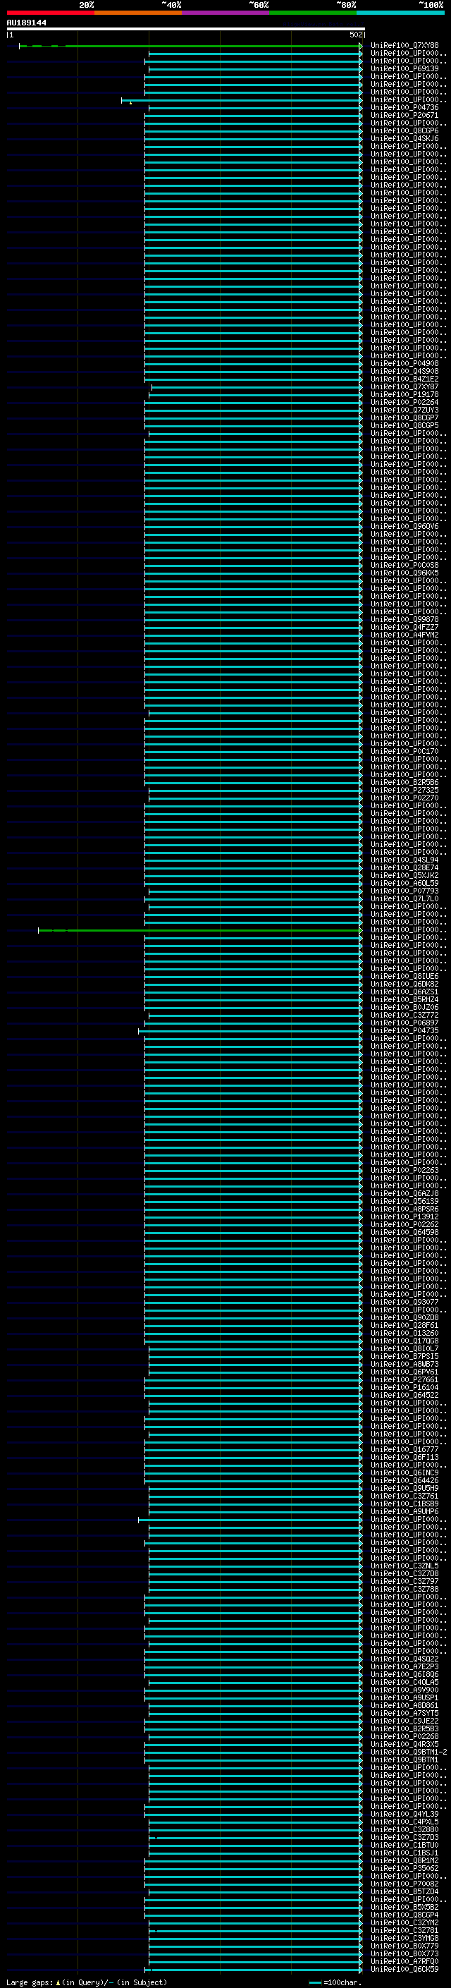Select the UniRef100_P06897 entry
Screen dimensions: 451x1988
click(x=404, y=1023)
